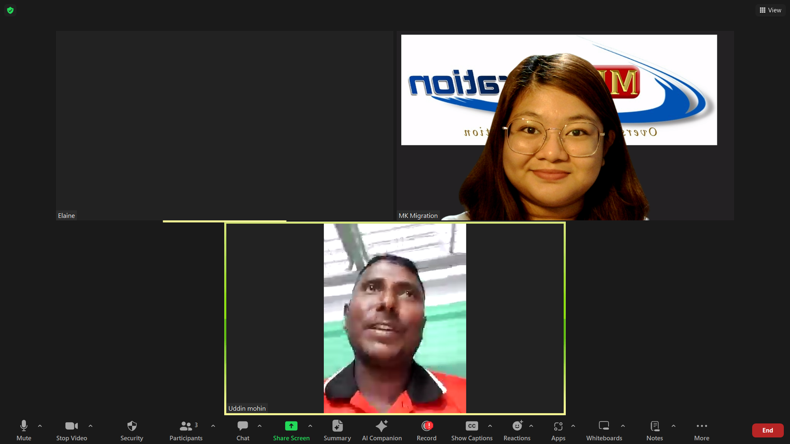Image resolution: width=790 pixels, height=444 pixels.
Task: Stop Video camera toggle
Action: point(72,430)
